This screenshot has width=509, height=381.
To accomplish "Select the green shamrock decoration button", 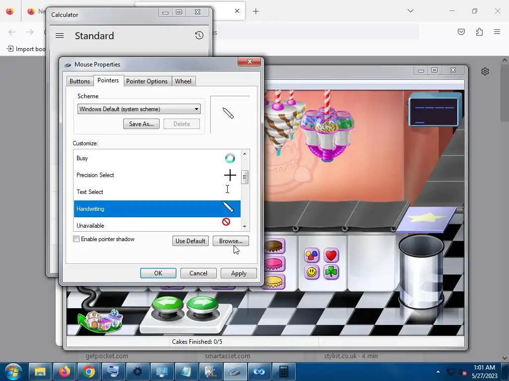I will tap(331, 272).
